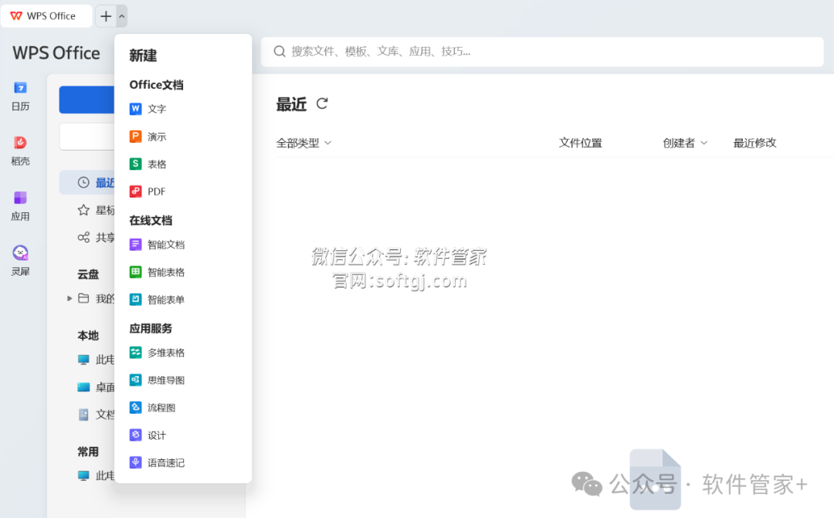Click the share icon for 共享
834x518 pixels.
[x=83, y=237]
